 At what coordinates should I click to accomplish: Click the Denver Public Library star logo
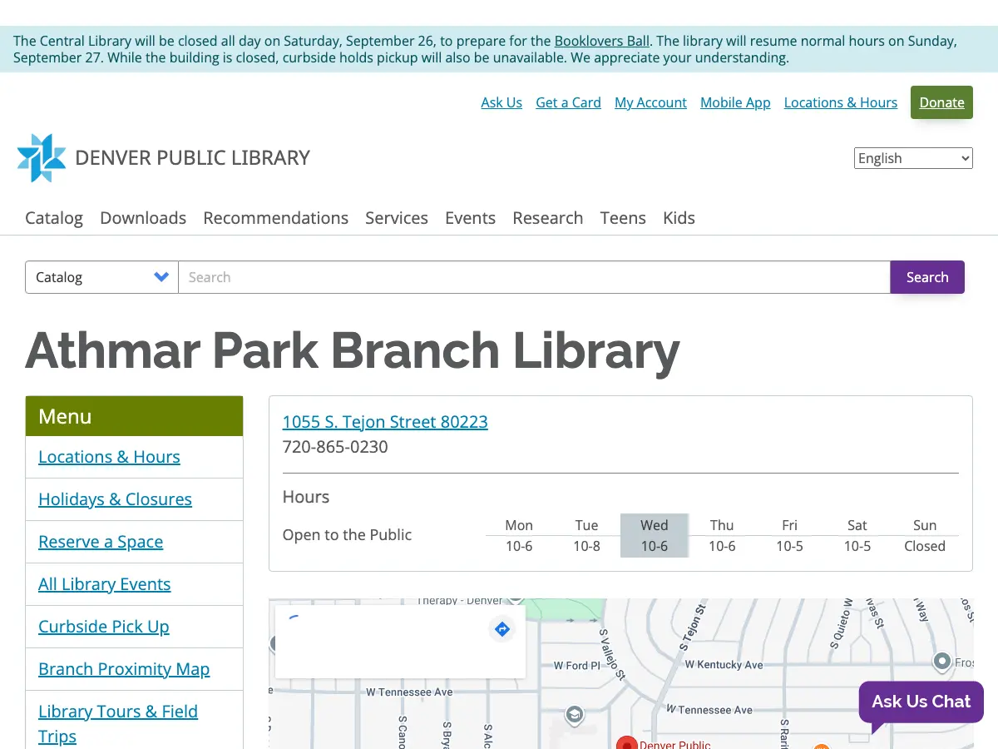[x=42, y=158]
